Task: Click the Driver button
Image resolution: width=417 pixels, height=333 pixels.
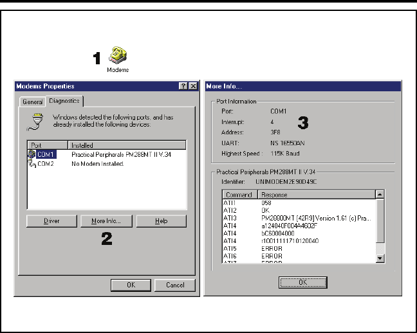Action: tap(51, 221)
